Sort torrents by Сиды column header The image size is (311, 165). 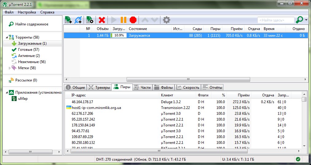point(194,29)
